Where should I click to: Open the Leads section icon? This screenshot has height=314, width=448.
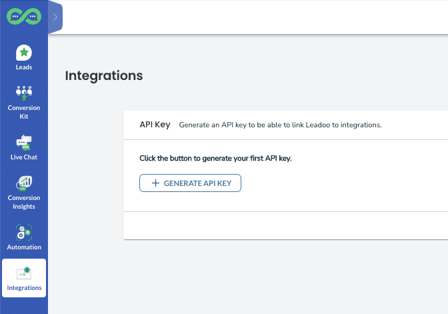(24, 53)
